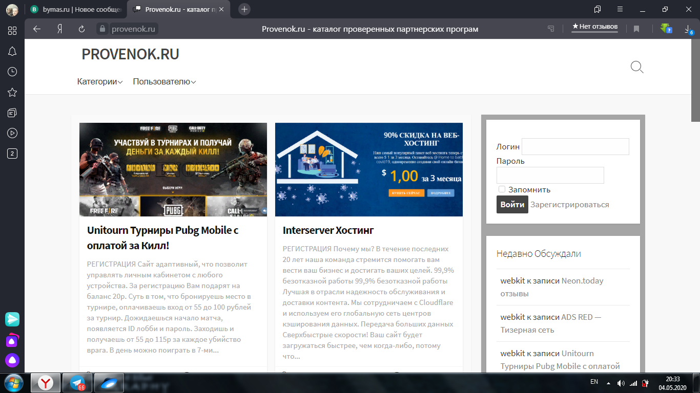
Task: Click the site search magnifier icon
Action: (636, 67)
